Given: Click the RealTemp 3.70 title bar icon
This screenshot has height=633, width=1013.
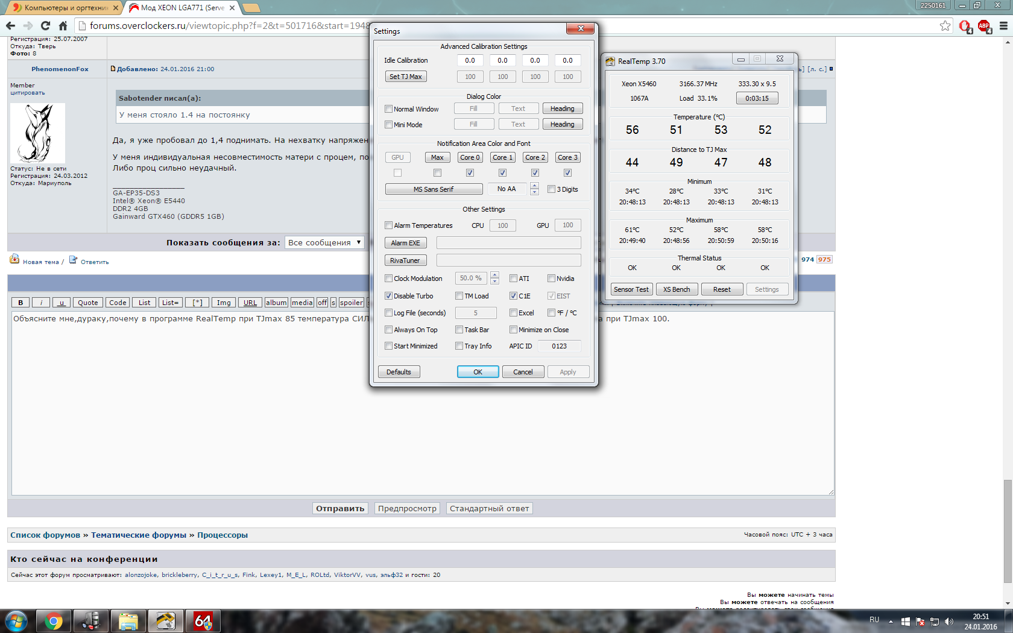Looking at the screenshot, I should pyautogui.click(x=610, y=61).
